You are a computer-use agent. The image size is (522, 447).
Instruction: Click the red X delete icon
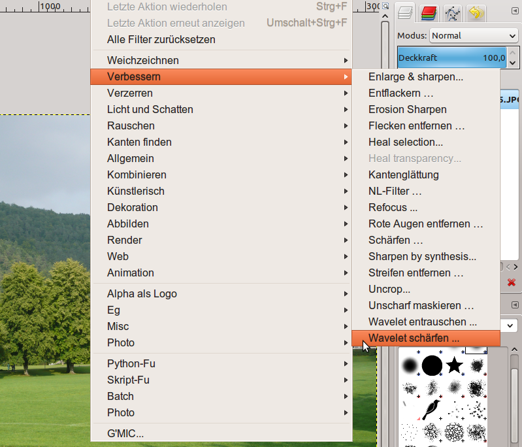(x=512, y=282)
